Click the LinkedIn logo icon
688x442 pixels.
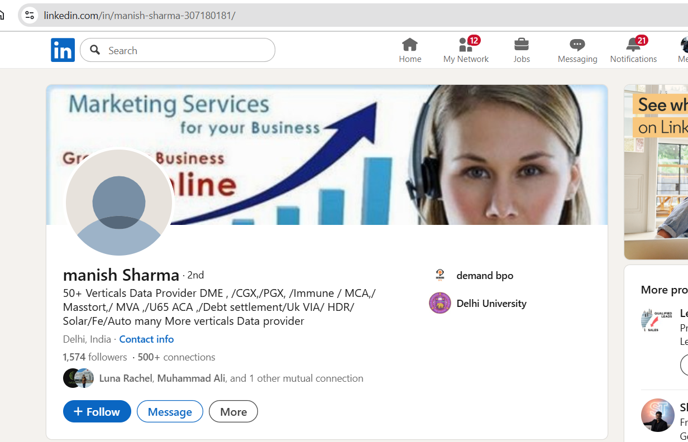63,50
